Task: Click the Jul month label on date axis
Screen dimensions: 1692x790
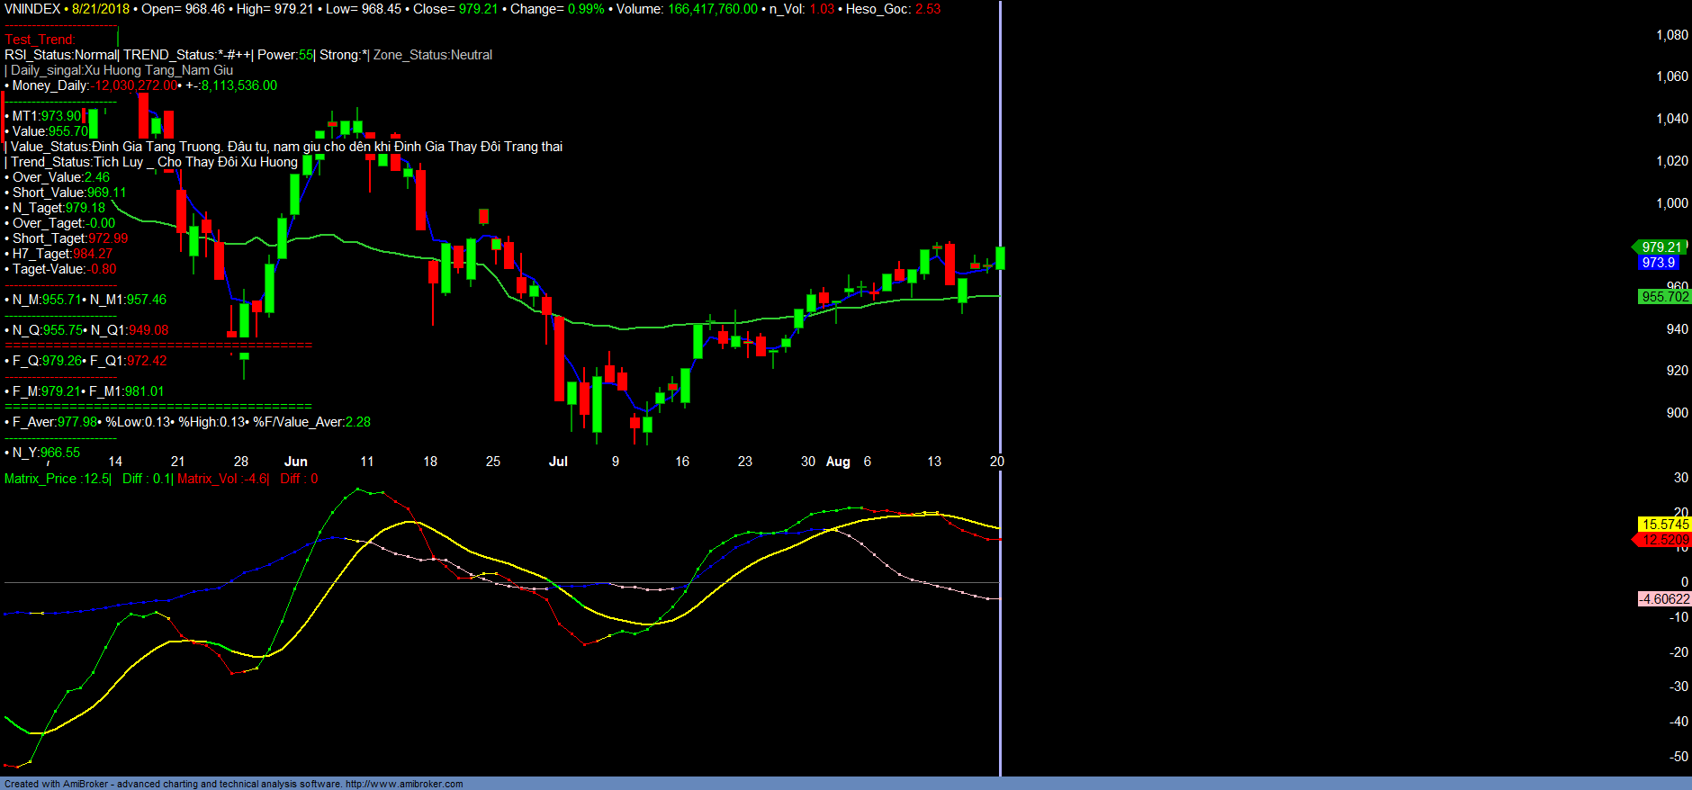Action: (558, 462)
